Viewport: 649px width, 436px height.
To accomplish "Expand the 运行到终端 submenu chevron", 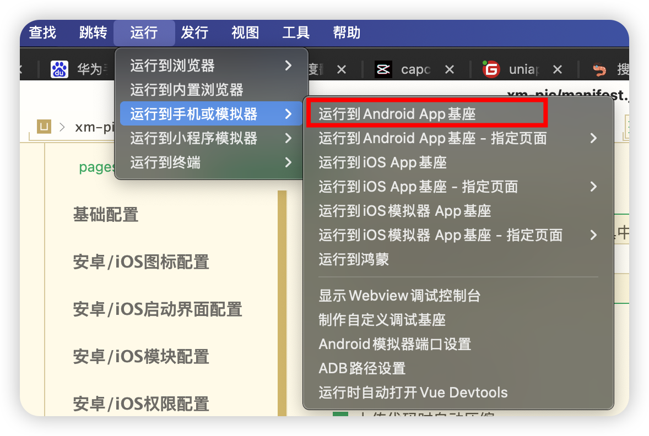I will click(289, 162).
